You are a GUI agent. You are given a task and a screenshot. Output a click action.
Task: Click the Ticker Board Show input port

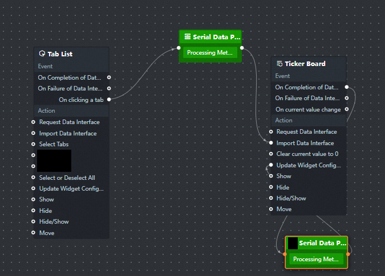[271, 176]
